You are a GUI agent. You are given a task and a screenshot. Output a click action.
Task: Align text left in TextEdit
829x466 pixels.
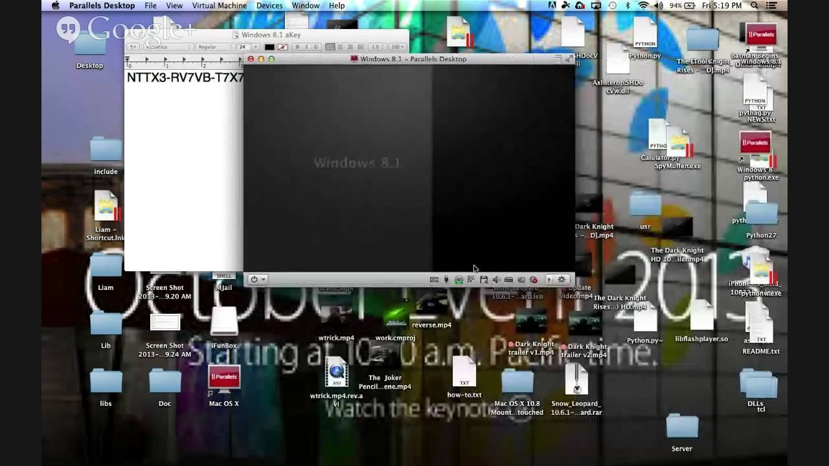[330, 47]
